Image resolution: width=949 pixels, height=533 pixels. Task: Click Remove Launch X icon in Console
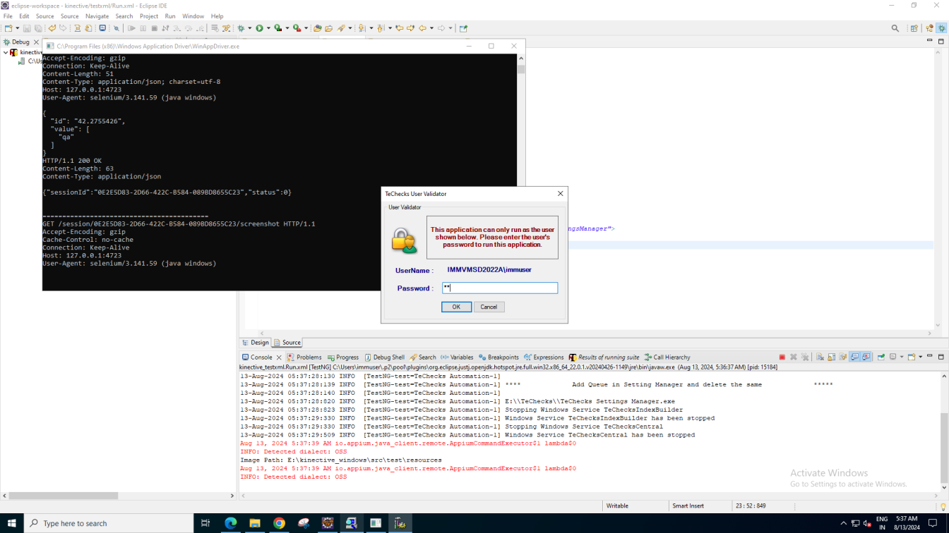[x=794, y=357]
